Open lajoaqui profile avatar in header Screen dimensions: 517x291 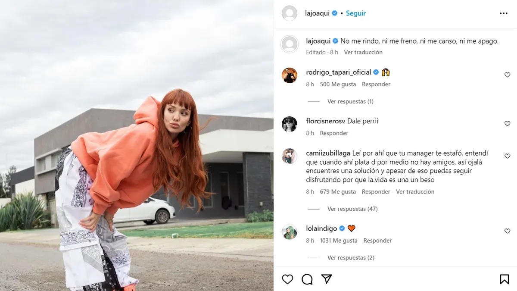(x=290, y=13)
